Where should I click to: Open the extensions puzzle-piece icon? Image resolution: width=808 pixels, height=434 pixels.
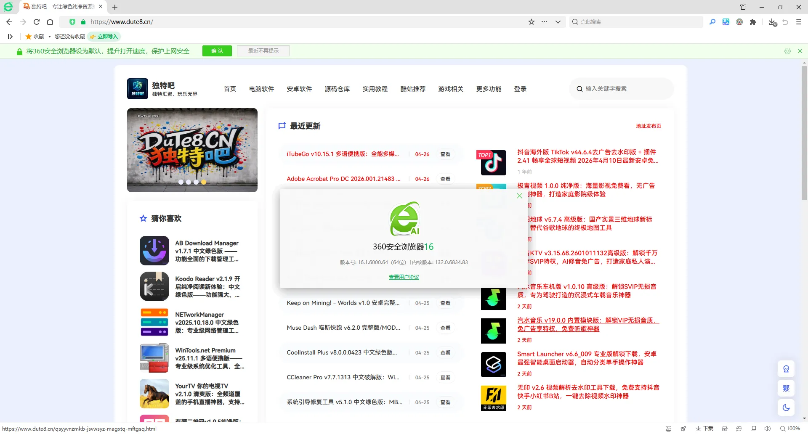pos(754,22)
